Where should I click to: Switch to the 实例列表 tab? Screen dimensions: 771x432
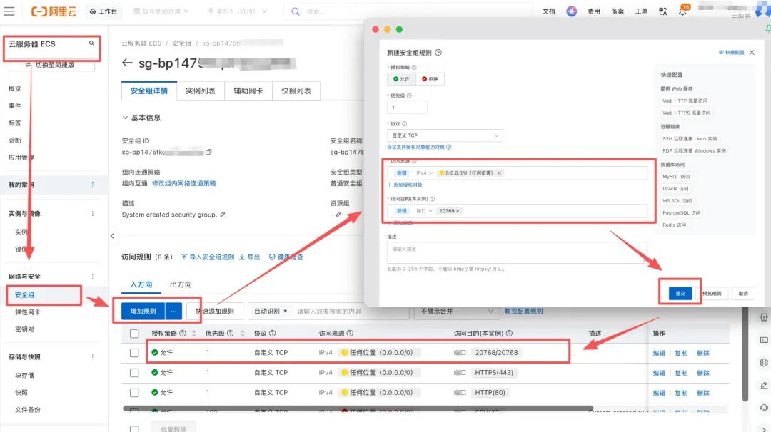(201, 91)
